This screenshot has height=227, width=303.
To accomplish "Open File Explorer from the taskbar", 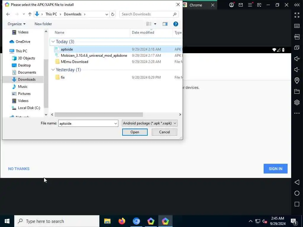I will pyautogui.click(x=107, y=221).
